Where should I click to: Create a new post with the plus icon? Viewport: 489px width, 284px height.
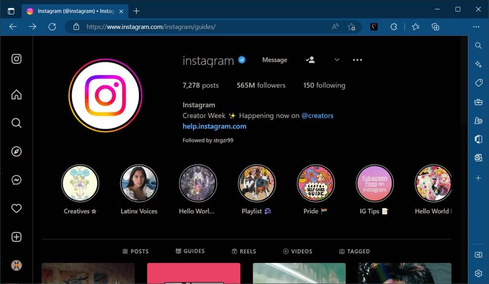coord(16,237)
